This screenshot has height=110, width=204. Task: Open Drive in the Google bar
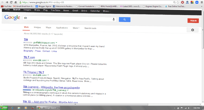point(84,11)
